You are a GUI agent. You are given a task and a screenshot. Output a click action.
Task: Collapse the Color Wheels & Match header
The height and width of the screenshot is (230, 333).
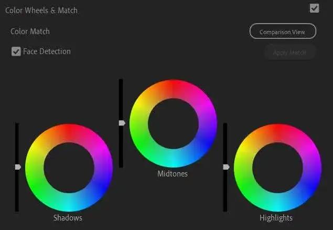coord(41,10)
